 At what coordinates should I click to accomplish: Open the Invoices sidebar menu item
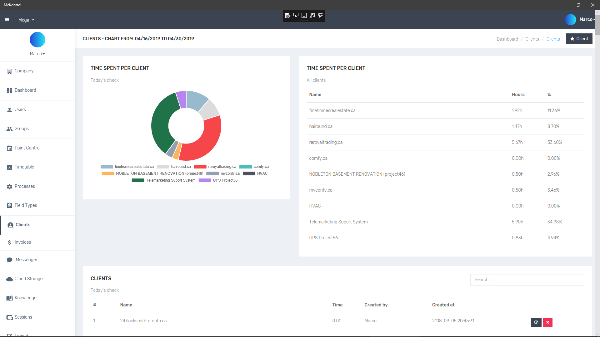coord(22,242)
